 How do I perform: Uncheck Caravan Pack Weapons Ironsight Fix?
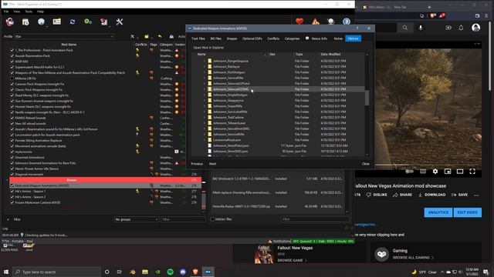point(12,84)
